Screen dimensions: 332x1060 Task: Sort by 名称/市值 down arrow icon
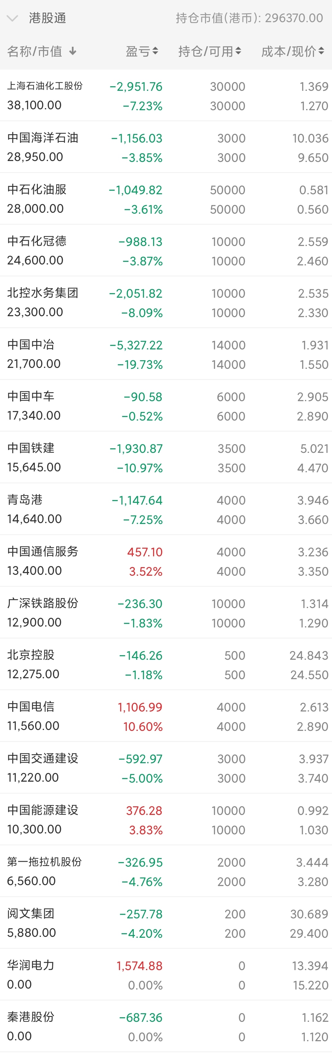73,51
